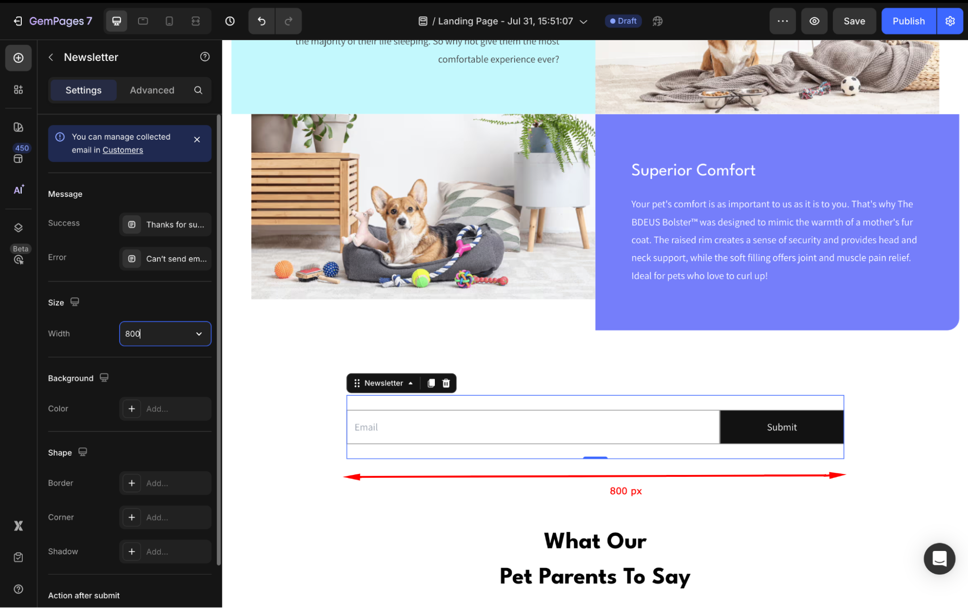Open the AI assistant sidebar icon
Screen dimensions: 968x608
tap(18, 190)
